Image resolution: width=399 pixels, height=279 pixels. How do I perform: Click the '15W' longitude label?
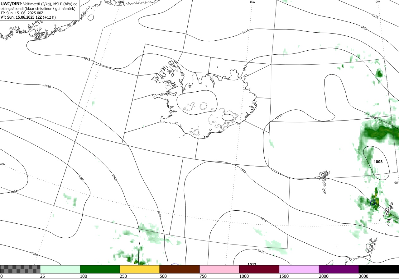[252, 2]
